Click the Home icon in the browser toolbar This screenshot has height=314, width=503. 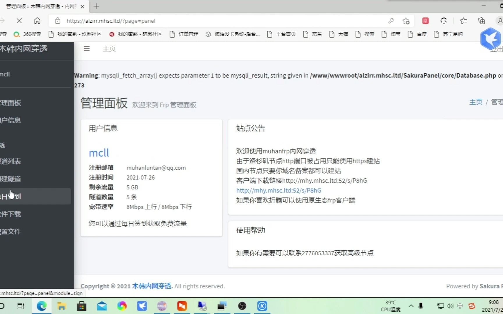[x=37, y=21]
